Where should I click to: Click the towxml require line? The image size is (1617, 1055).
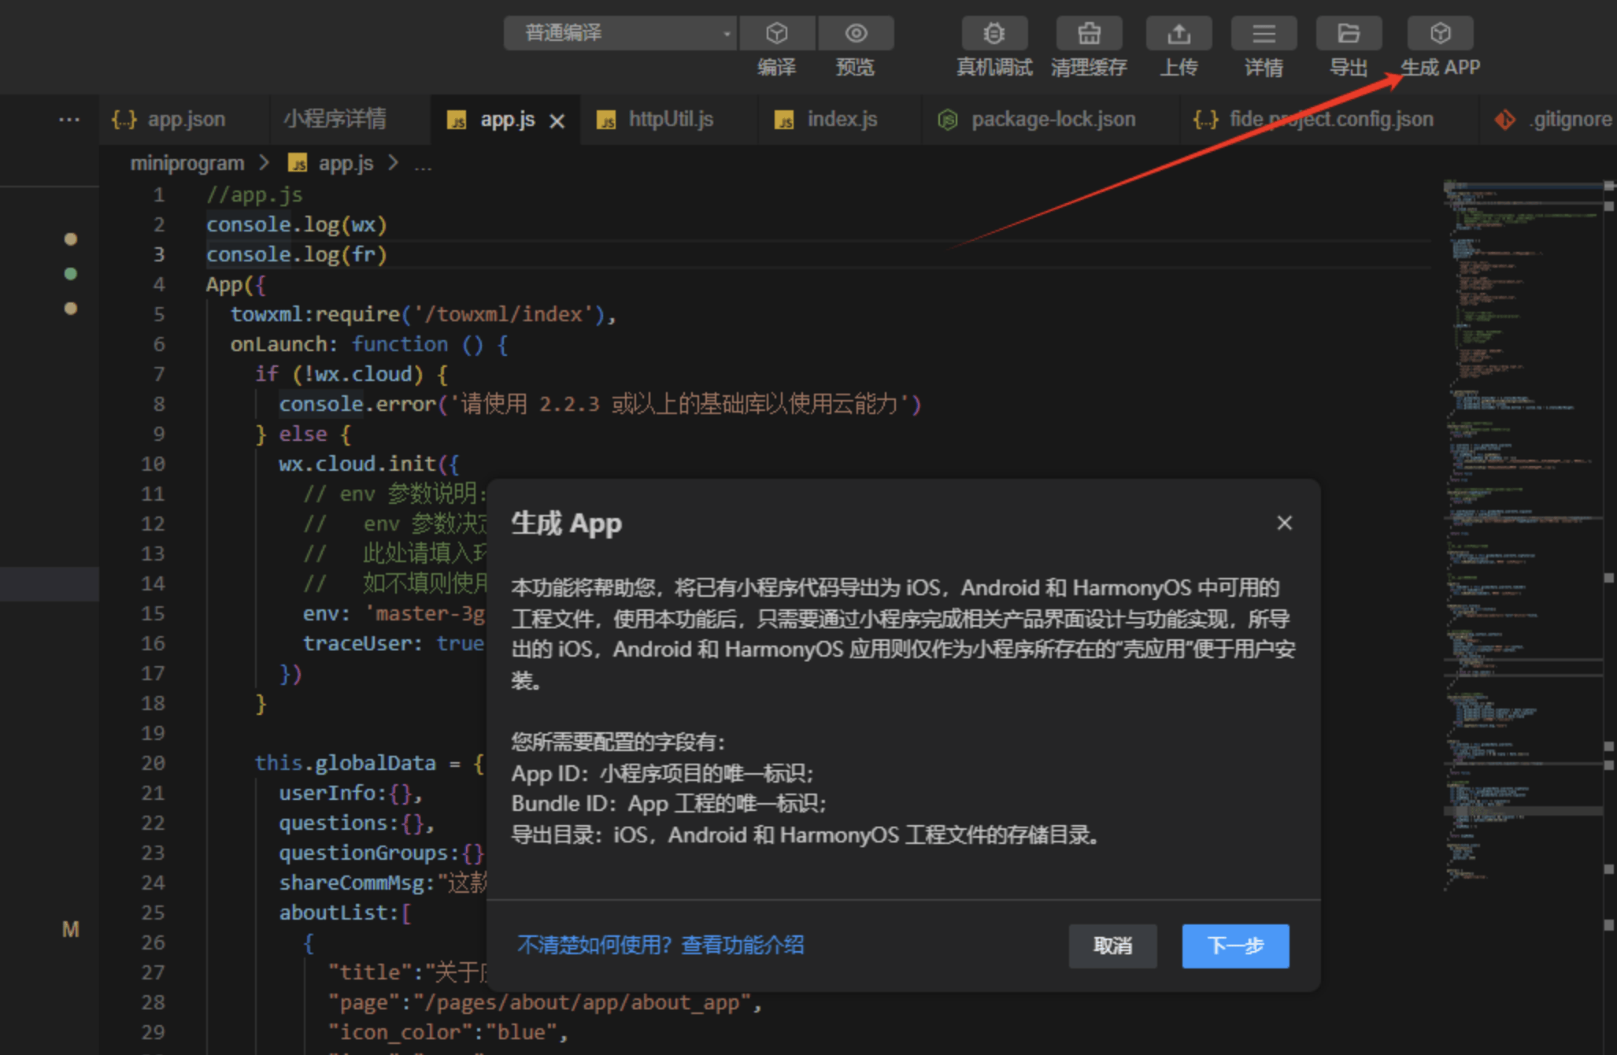(x=424, y=314)
